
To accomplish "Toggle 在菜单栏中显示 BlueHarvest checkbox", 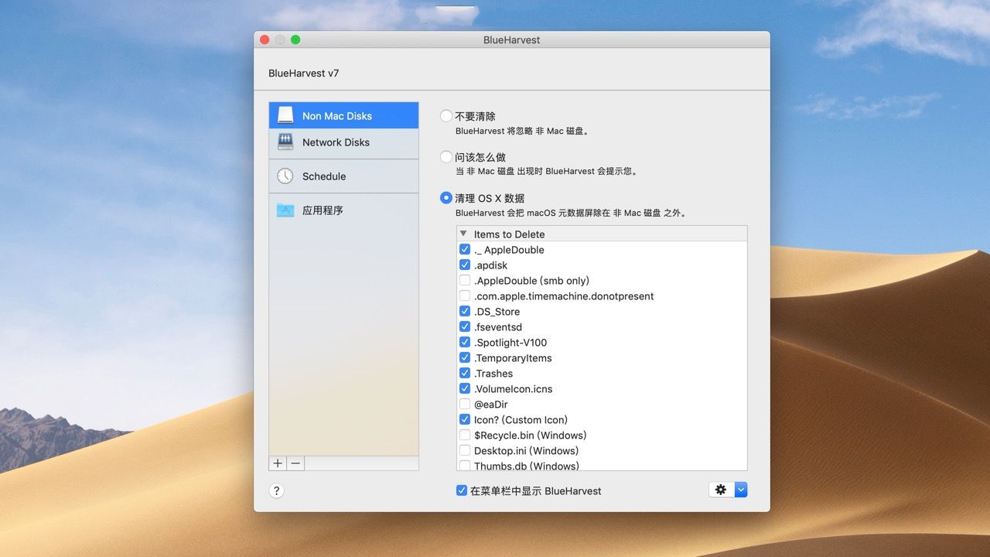I will point(462,490).
